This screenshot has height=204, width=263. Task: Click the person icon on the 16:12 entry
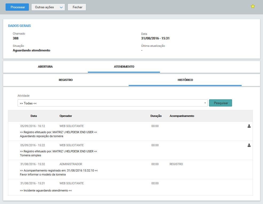coord(249,126)
